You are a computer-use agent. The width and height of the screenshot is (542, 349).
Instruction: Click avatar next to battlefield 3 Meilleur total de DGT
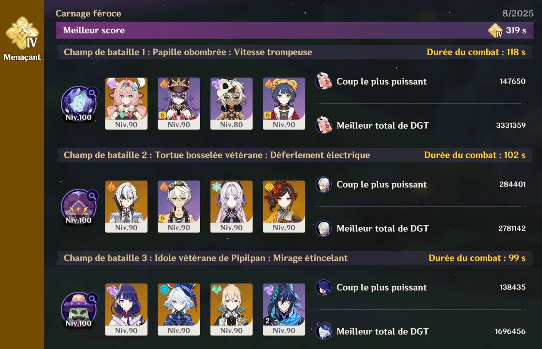(x=324, y=331)
